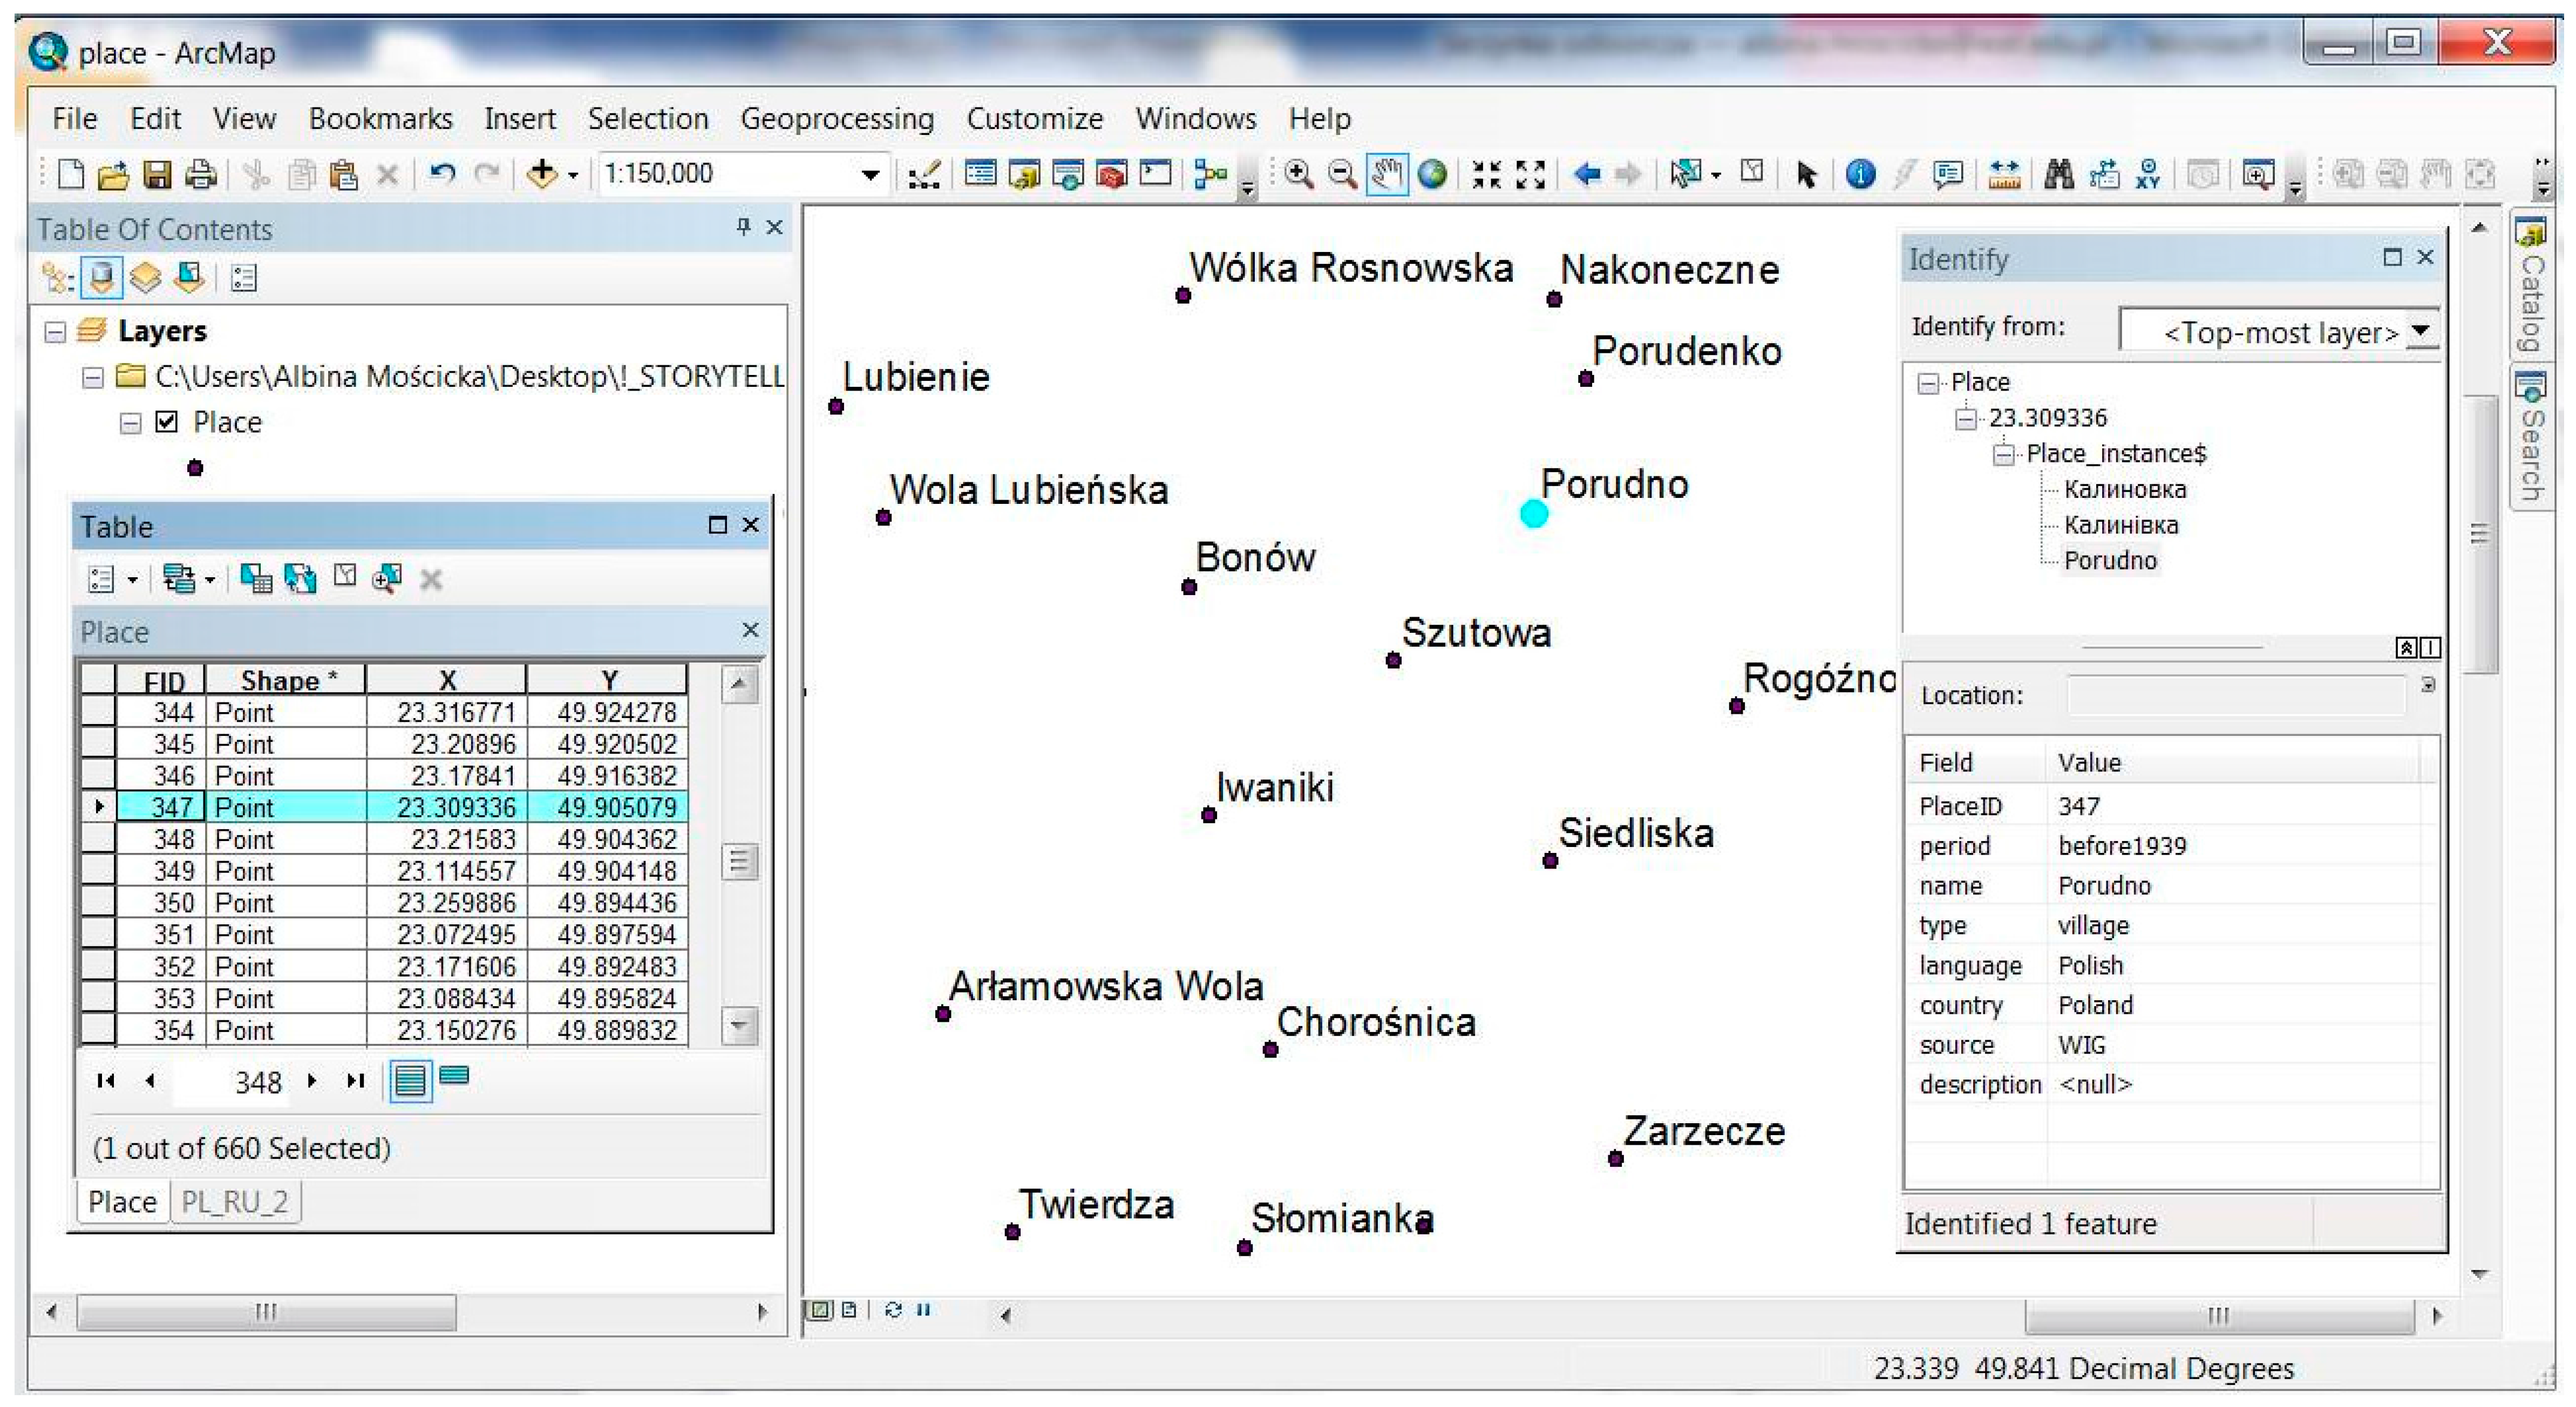The height and width of the screenshot is (1407, 2576).
Task: Open the map scale 1:150,000 dropdown
Action: click(870, 175)
